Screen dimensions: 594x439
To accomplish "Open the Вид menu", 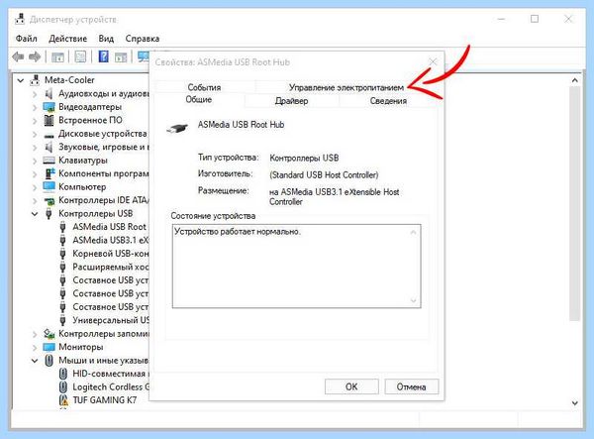I will (x=106, y=39).
